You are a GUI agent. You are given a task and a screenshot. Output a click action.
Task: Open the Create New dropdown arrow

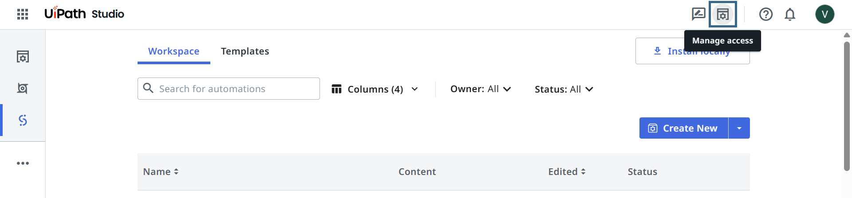click(739, 128)
